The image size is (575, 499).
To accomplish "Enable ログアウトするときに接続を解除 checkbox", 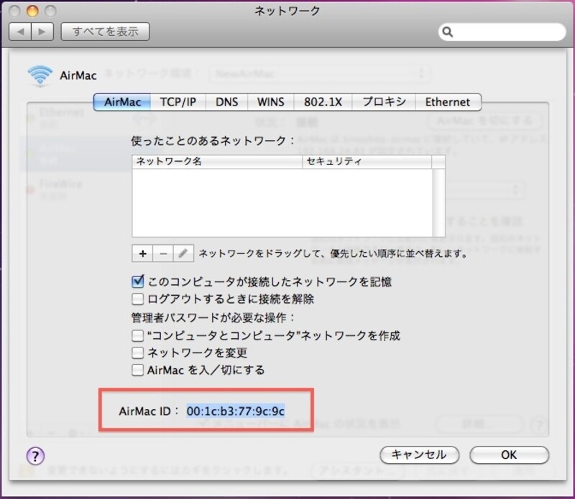I will [137, 299].
